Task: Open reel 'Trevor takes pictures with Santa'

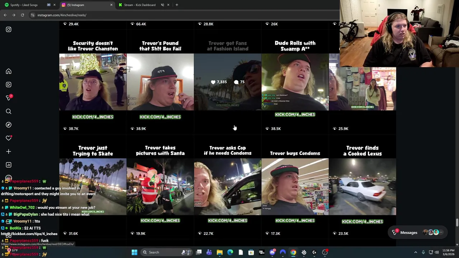Action: pyautogui.click(x=160, y=187)
